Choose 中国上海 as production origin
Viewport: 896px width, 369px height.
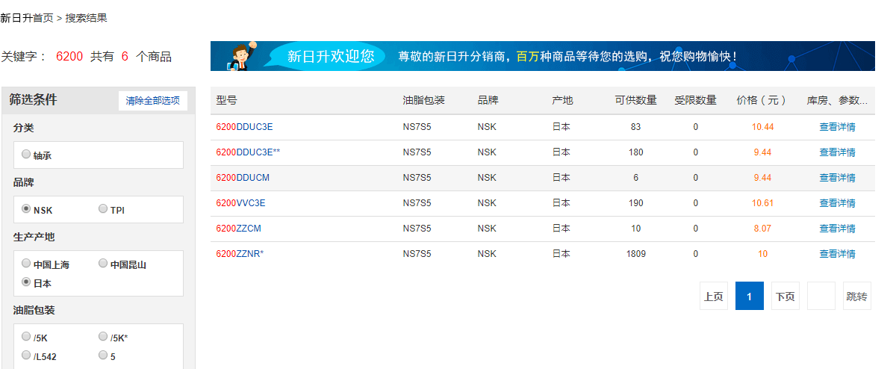pos(26,264)
